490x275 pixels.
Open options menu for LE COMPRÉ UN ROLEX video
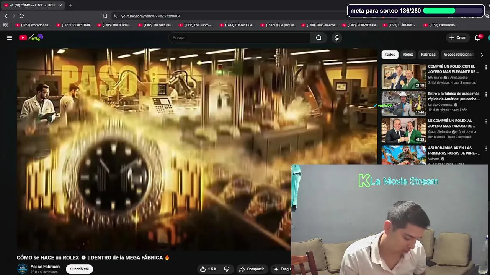(x=486, y=121)
